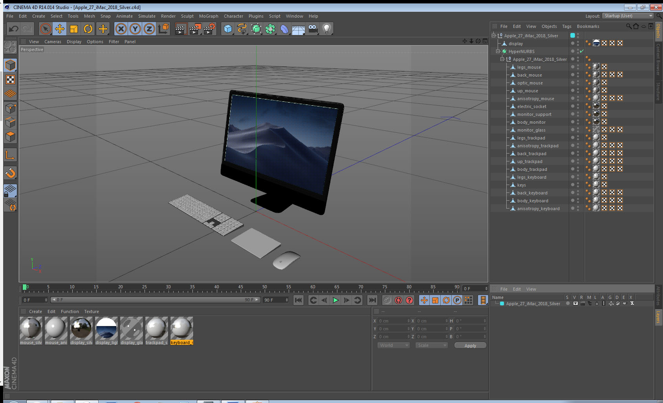Screen dimensions: 663x403
Task: Open the Content Browser side tab
Action: [658, 59]
